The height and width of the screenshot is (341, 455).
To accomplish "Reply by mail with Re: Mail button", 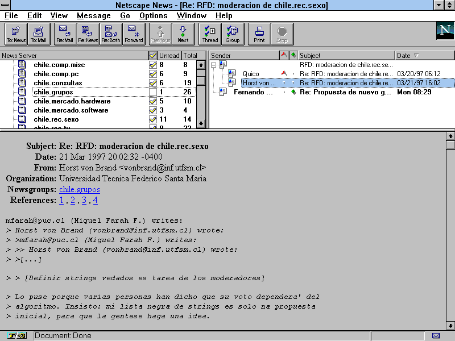I will pyautogui.click(x=65, y=34).
